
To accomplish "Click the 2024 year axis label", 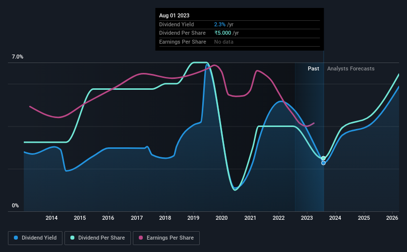I will [x=335, y=218].
